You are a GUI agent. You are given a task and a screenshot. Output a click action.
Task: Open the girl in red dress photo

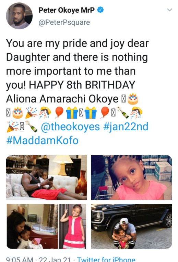pyautogui.click(x=72, y=226)
